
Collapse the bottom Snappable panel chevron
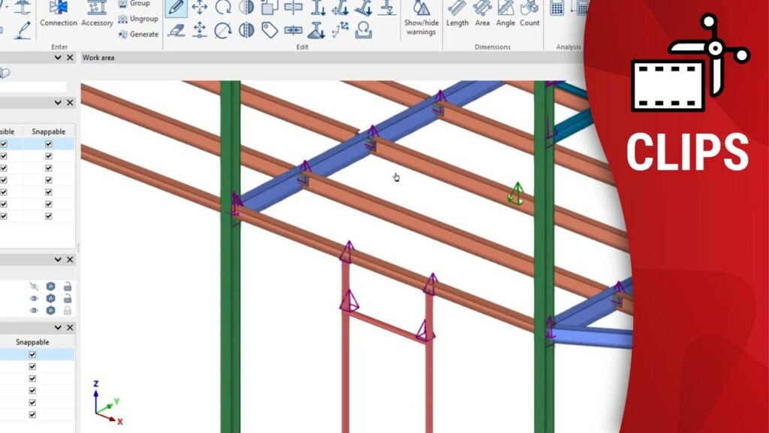(58, 328)
